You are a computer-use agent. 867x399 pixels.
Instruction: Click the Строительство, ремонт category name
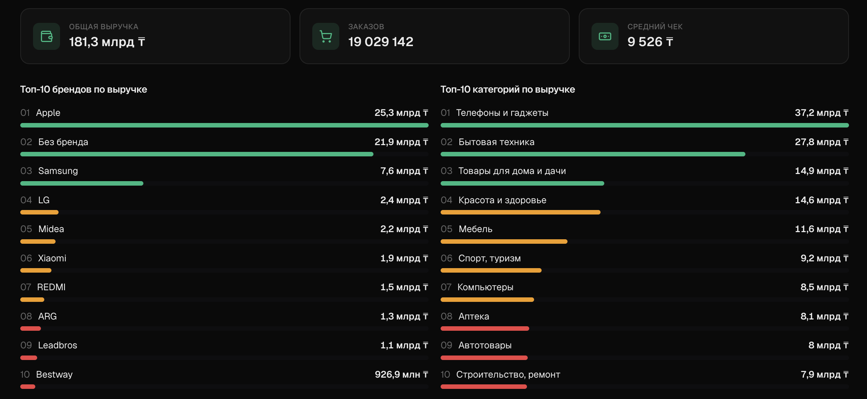[508, 374]
